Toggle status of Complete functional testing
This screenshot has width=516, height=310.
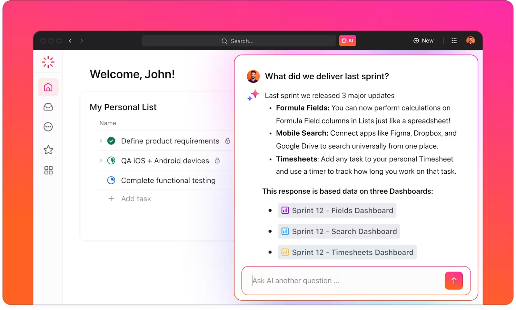[111, 180]
